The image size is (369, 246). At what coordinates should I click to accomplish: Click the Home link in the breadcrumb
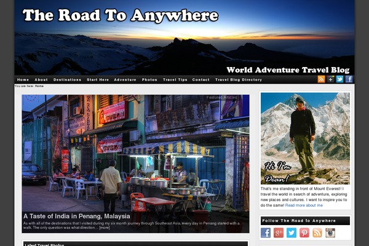click(39, 86)
